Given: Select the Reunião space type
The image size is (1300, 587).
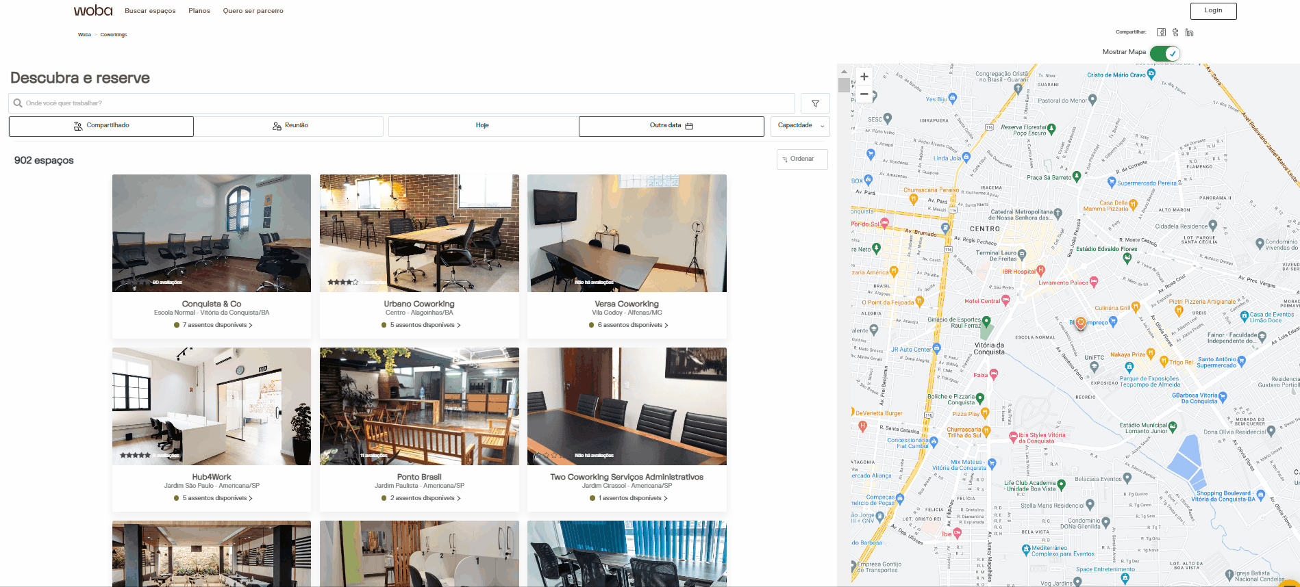Looking at the screenshot, I should point(290,126).
